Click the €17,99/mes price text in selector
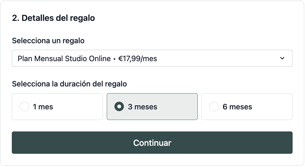Image resolution: width=305 pixels, height=167 pixels. coord(138,59)
